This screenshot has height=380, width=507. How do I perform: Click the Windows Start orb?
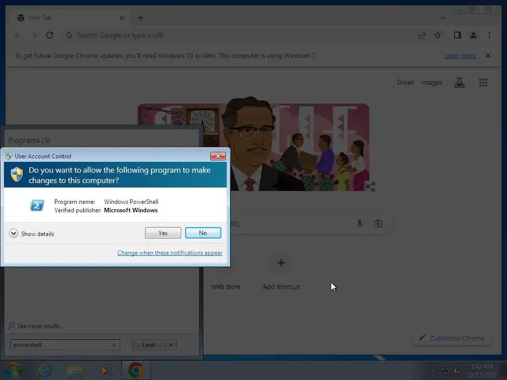(x=13, y=370)
